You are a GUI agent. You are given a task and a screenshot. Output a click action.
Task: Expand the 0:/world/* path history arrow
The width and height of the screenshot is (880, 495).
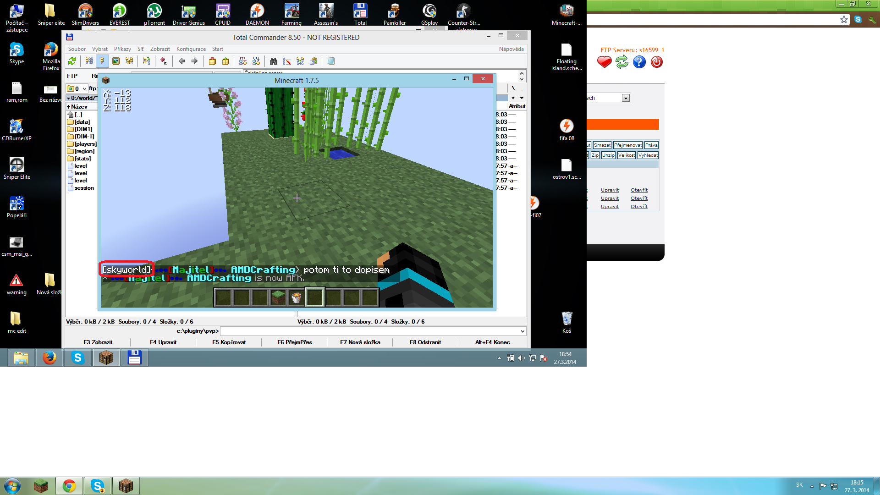(68, 98)
